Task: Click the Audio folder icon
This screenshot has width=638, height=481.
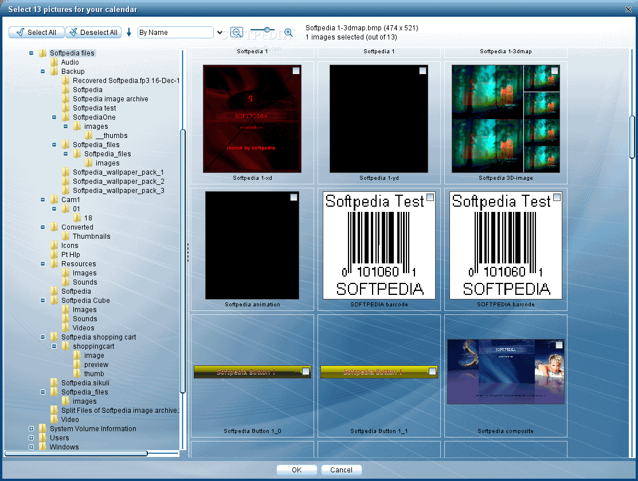Action: 54,62
